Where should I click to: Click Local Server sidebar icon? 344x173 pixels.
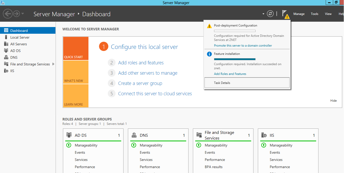[6, 37]
